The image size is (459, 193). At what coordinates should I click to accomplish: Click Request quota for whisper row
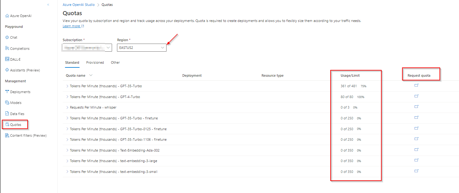click(x=416, y=106)
